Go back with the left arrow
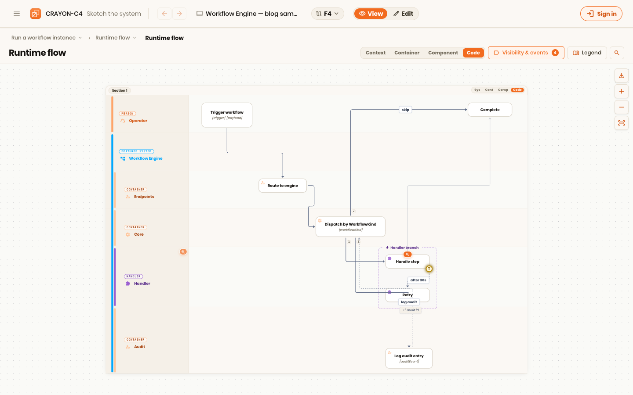The width and height of the screenshot is (633, 395). tap(164, 14)
